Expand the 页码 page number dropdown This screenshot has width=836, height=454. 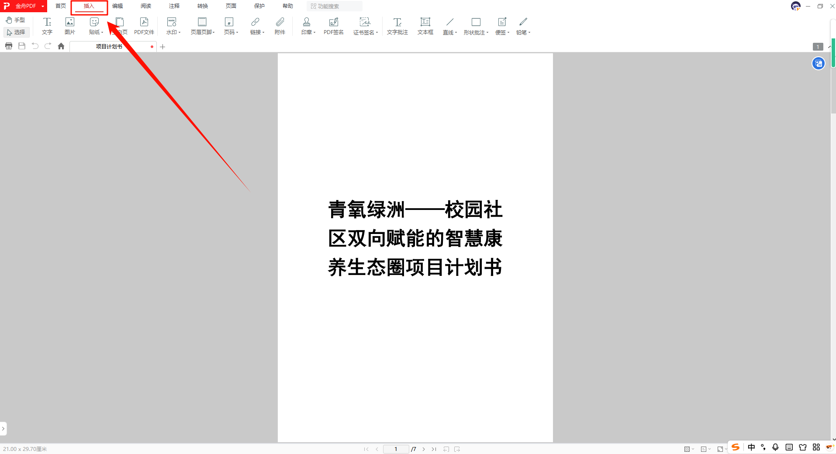point(230,25)
